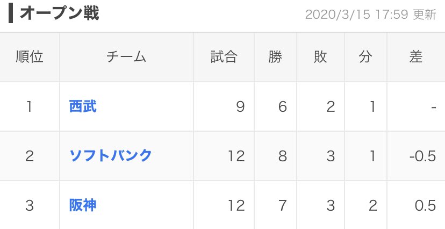The height and width of the screenshot is (229, 445).
Task: Click 阪神's wins value 7
Action: tap(282, 205)
